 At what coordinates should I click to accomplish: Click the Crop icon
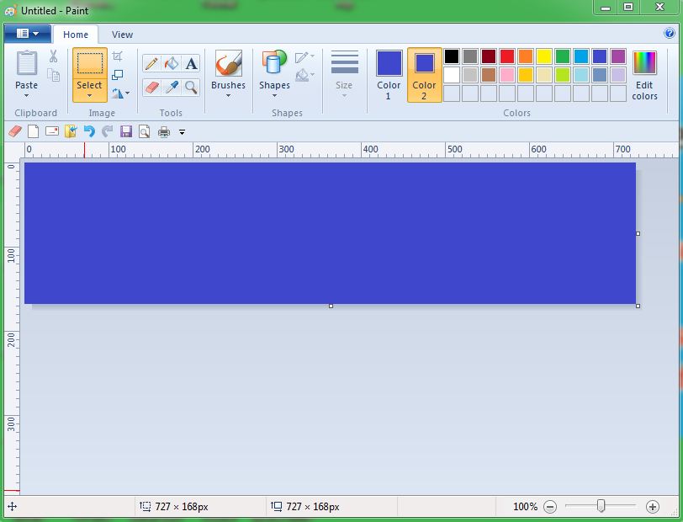tap(117, 56)
